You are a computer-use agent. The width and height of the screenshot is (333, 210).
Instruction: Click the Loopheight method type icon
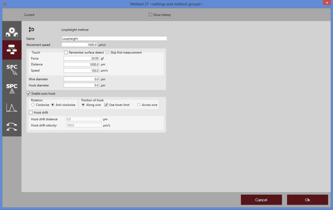click(x=32, y=30)
